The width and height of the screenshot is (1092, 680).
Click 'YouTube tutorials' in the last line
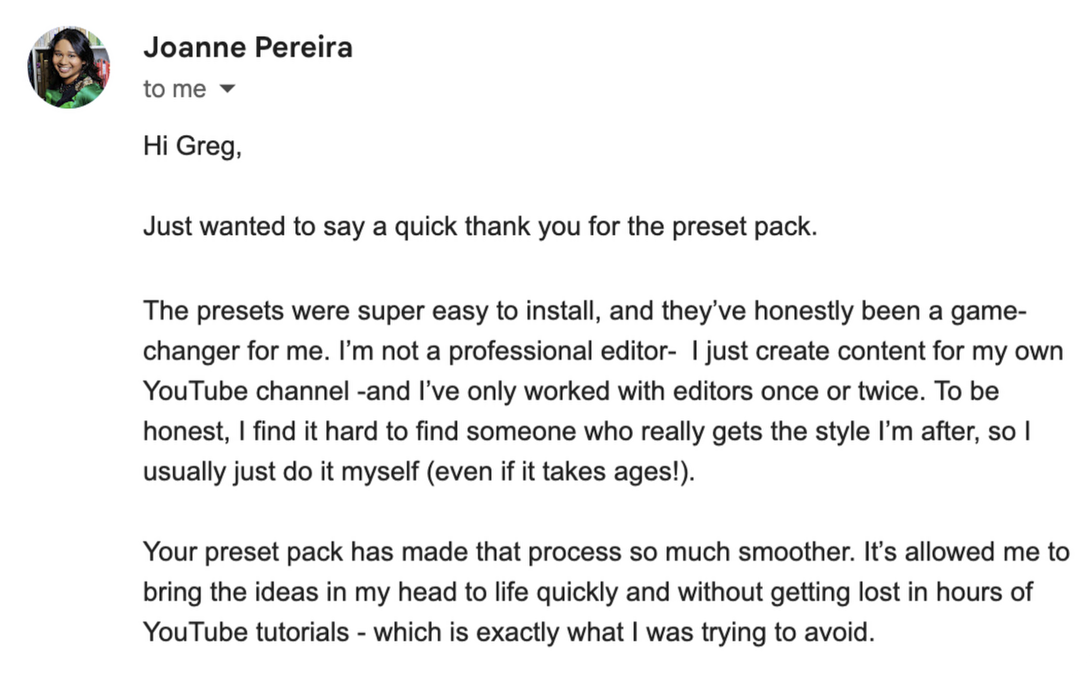point(246,632)
